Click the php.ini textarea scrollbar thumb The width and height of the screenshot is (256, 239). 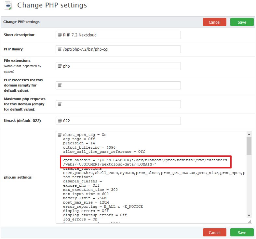tap(249, 146)
